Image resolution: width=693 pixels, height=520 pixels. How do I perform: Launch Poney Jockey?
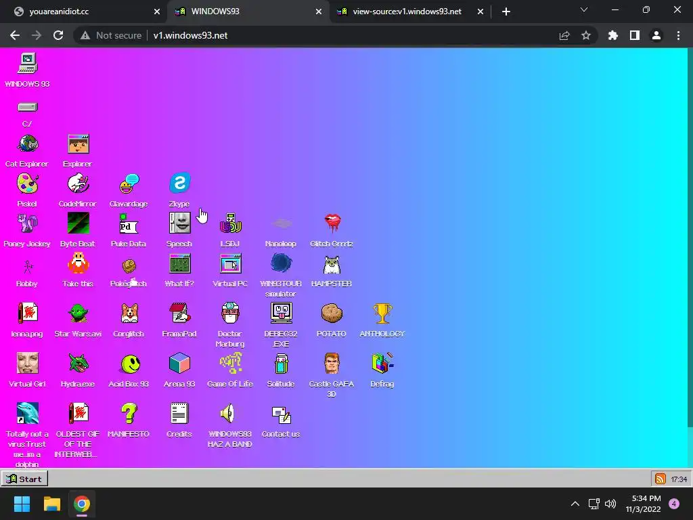(27, 223)
